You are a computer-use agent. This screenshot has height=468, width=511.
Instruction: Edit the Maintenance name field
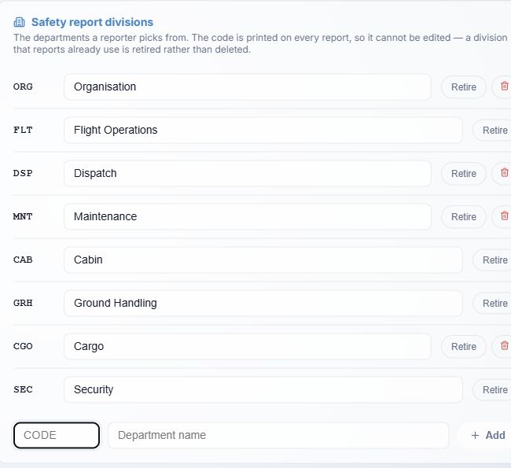pos(248,217)
